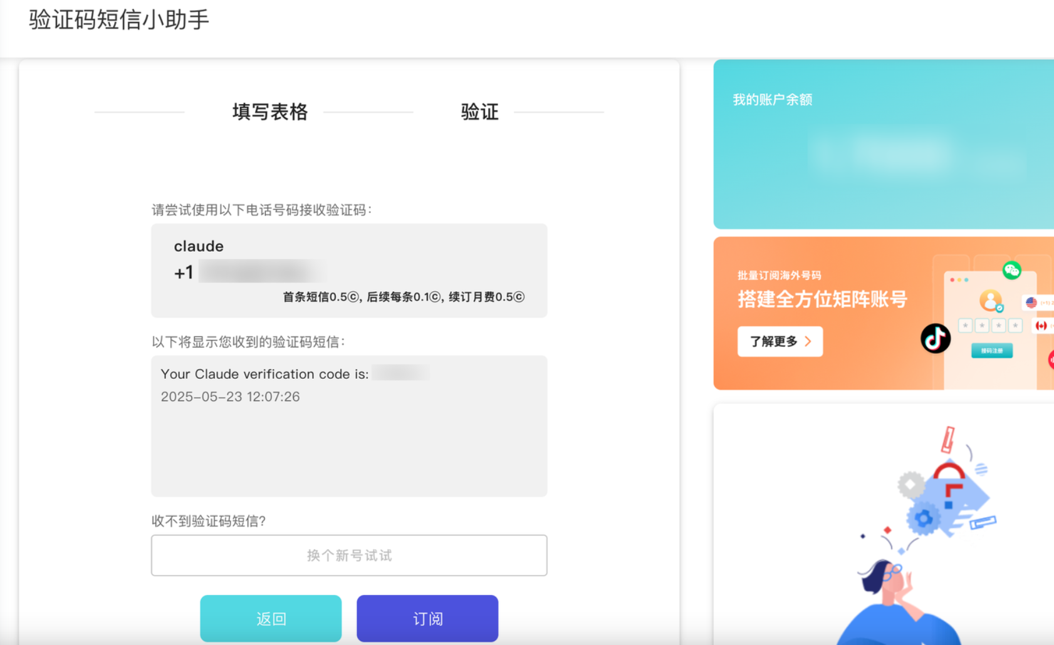Click the 请尝试使用以下电话号码接收验证码 label
This screenshot has width=1054, height=645.
click(262, 210)
